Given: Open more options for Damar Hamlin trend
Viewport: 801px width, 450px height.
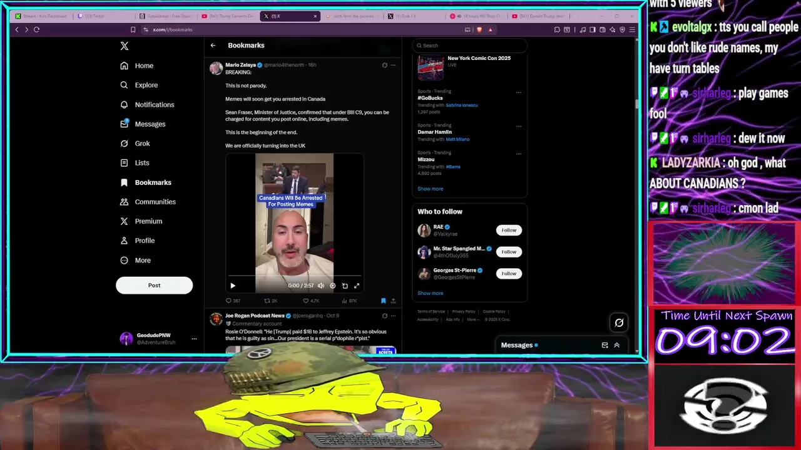Looking at the screenshot, I should click(518, 126).
